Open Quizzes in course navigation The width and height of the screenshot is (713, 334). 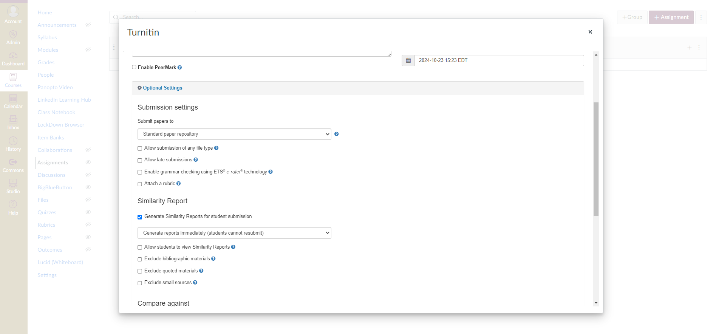47,213
